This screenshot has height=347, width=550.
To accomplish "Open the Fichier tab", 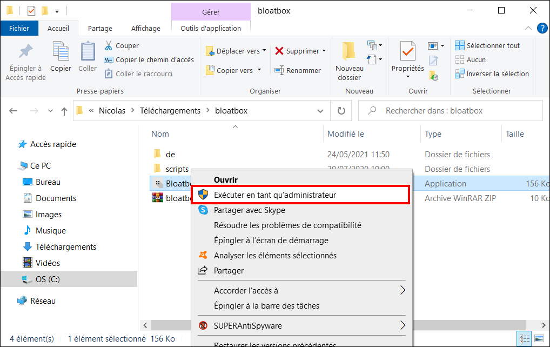I will pyautogui.click(x=19, y=29).
